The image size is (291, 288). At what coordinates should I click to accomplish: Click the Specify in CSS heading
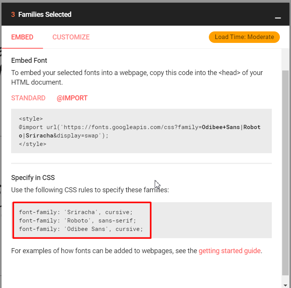33,178
